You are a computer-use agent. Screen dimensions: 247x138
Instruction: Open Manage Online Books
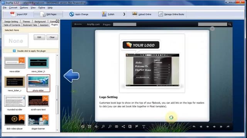(171, 14)
